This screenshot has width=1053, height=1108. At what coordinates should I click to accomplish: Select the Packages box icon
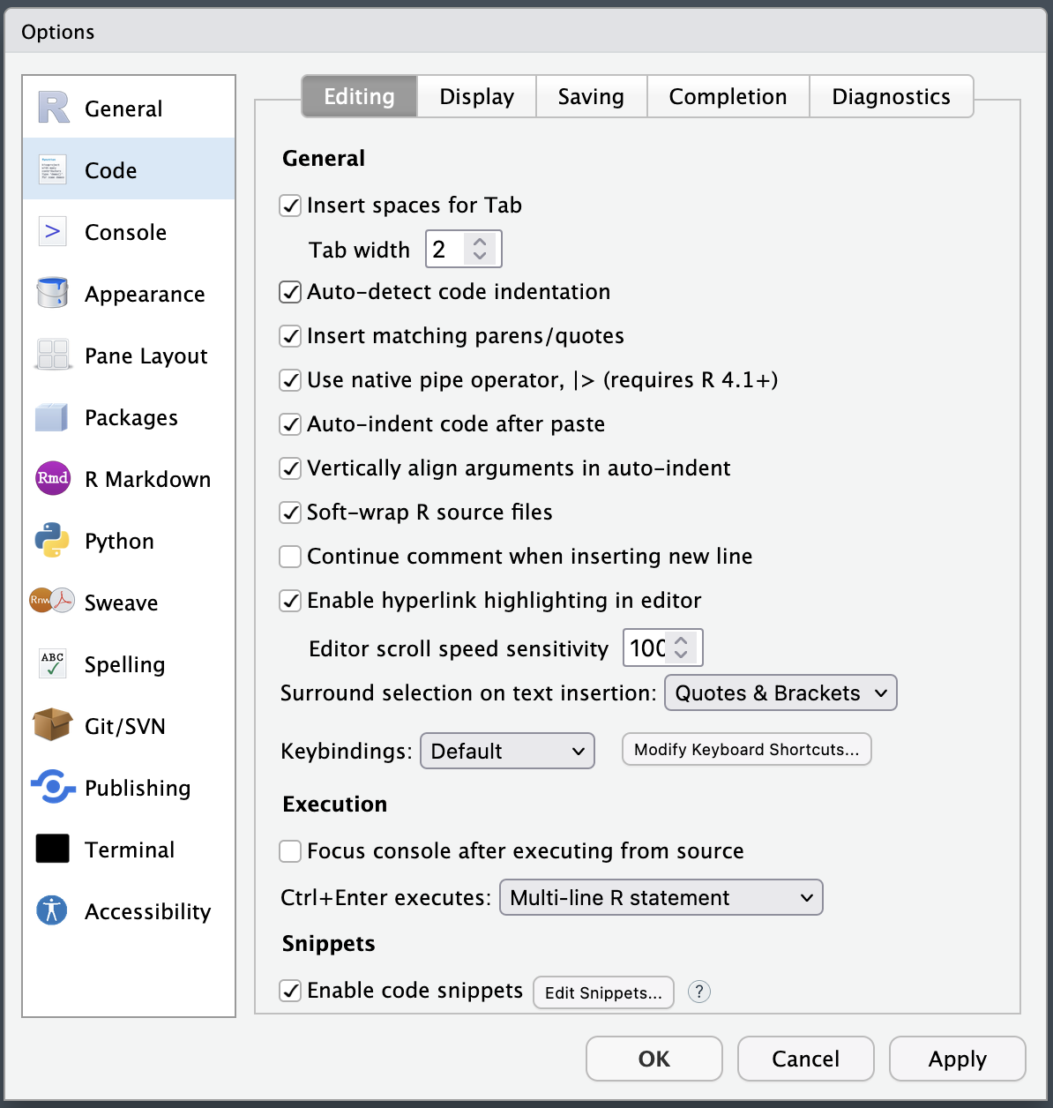click(52, 416)
